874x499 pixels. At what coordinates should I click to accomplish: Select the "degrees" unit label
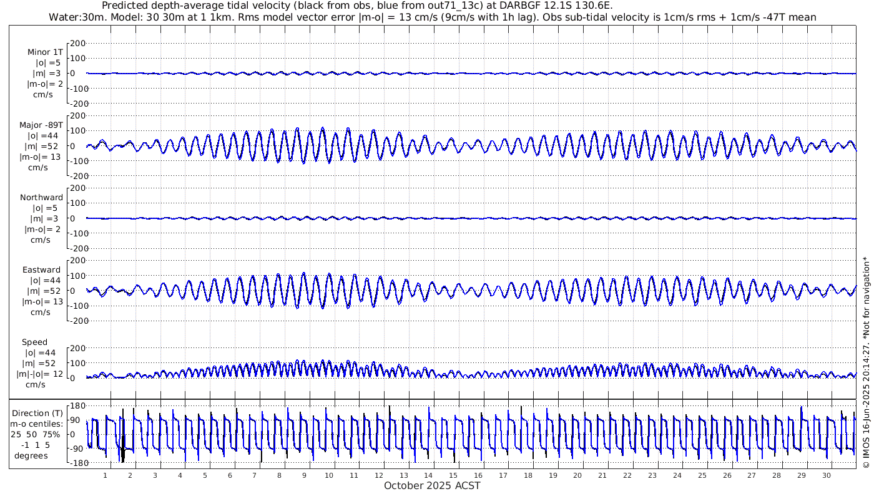pos(31,456)
